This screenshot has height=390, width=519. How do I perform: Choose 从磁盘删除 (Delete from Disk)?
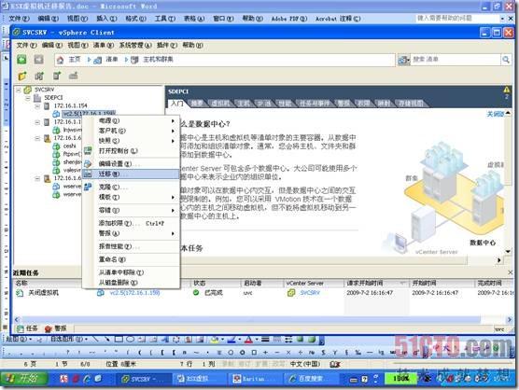(x=131, y=283)
